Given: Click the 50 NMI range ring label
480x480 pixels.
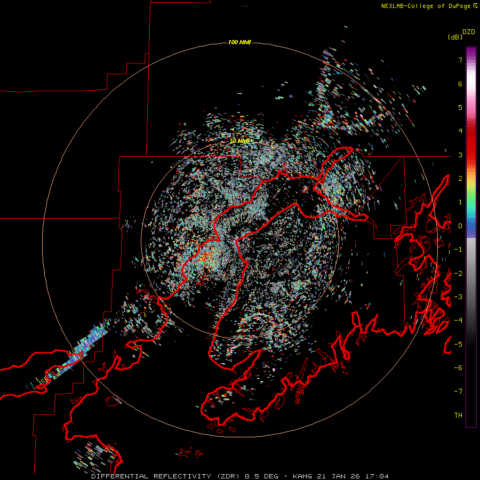Looking at the screenshot, I should pyautogui.click(x=239, y=141).
